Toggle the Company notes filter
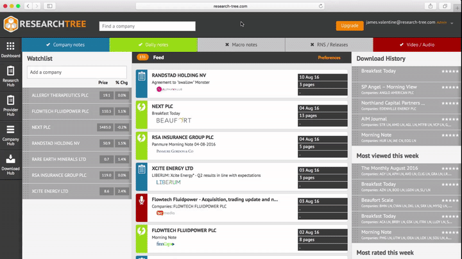Screen dimensions: 462x259 [65, 45]
